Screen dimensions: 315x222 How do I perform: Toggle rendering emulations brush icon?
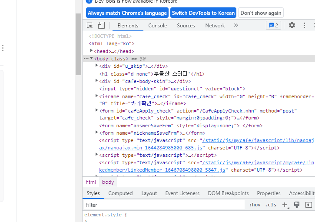(x=297, y=205)
